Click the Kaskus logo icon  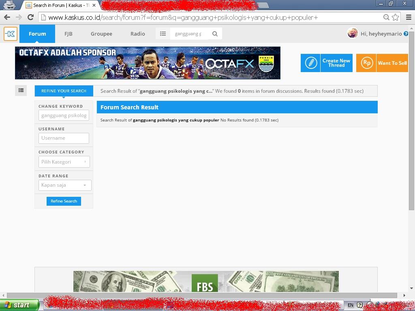11,34
